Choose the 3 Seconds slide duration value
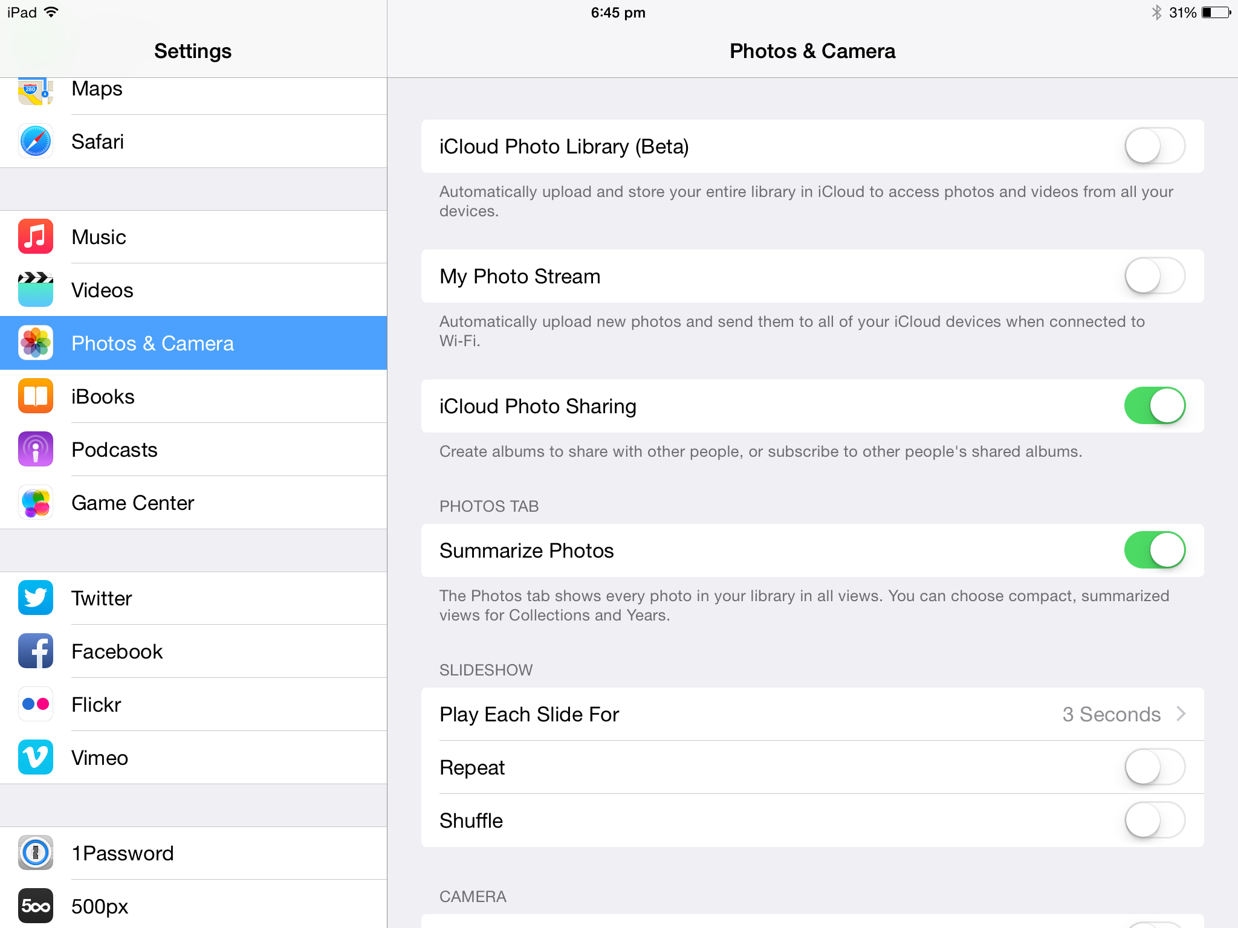The height and width of the screenshot is (928, 1238). tap(1112, 714)
